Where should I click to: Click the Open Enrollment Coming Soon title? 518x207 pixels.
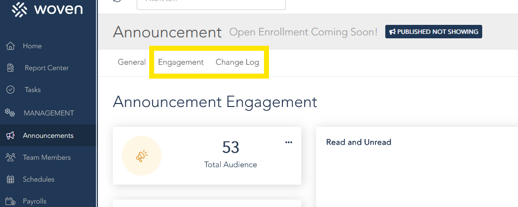pyautogui.click(x=303, y=32)
